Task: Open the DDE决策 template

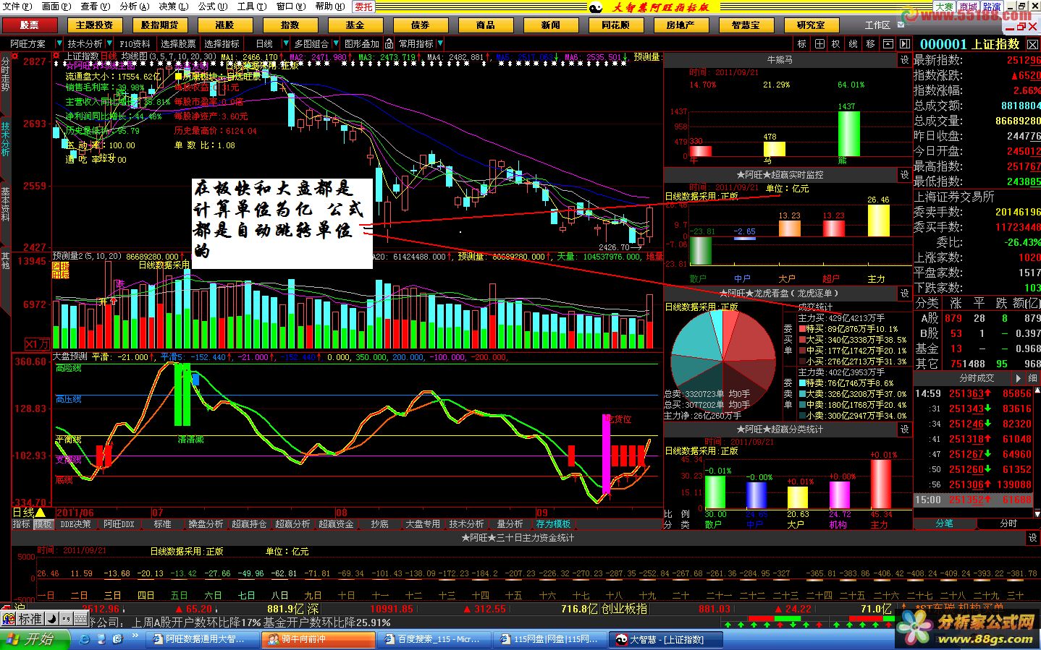Action: [x=75, y=524]
